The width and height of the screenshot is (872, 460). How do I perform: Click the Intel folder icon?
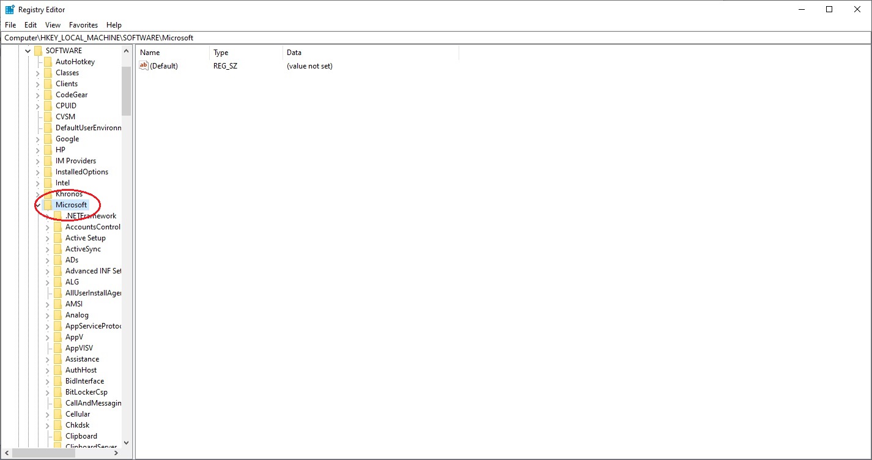tap(48, 183)
